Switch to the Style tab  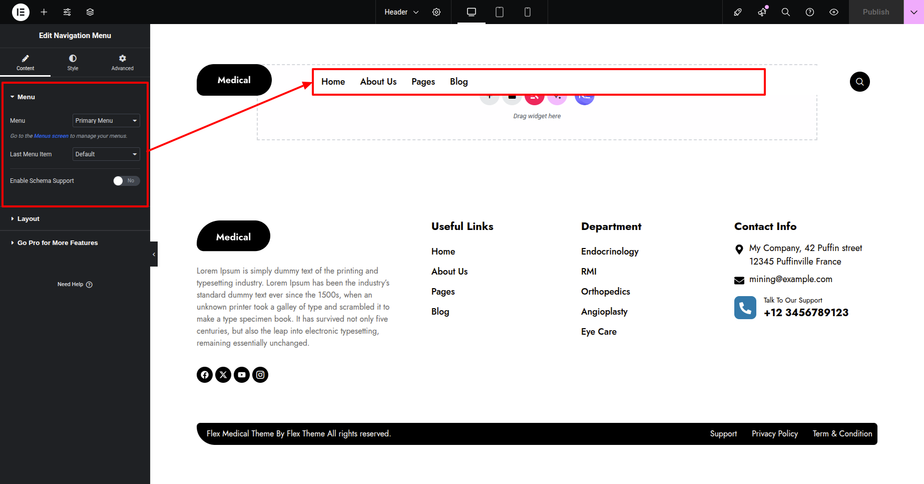click(73, 62)
